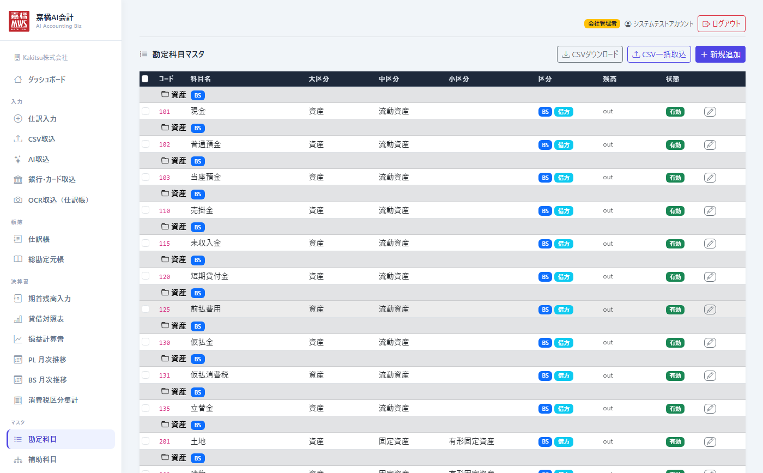
Task: Click the building icon next to Kakitsu株式会社
Action: [x=17, y=57]
